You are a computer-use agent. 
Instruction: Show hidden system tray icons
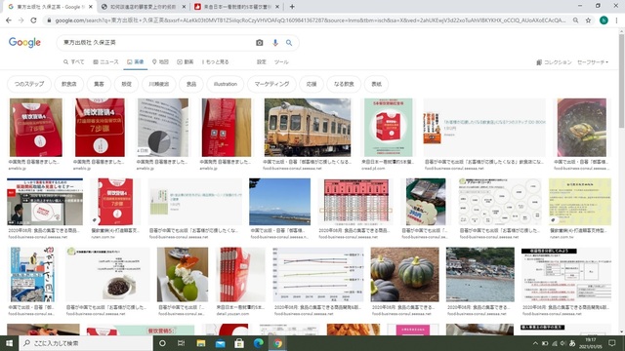[535, 343]
